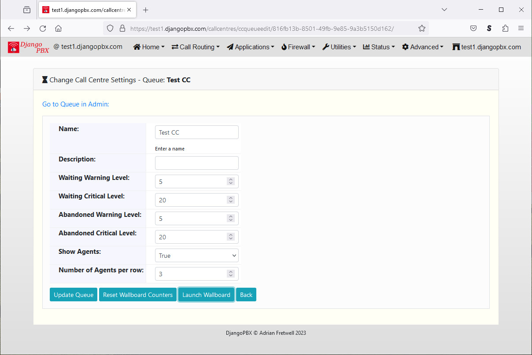Screen dimensions: 532x355
Task: Click the Number of Agents stepper arrows
Action: point(231,274)
